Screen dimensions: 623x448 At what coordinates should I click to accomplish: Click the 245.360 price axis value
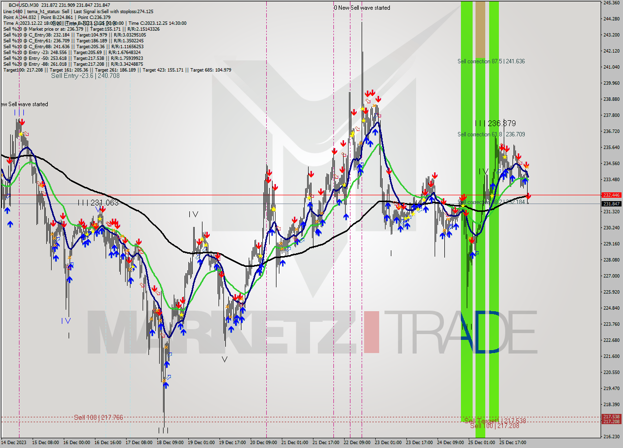(611, 3)
